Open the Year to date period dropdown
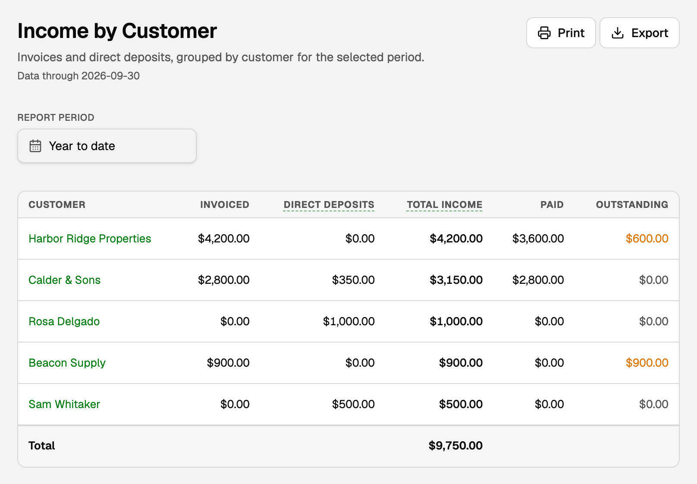 107,146
